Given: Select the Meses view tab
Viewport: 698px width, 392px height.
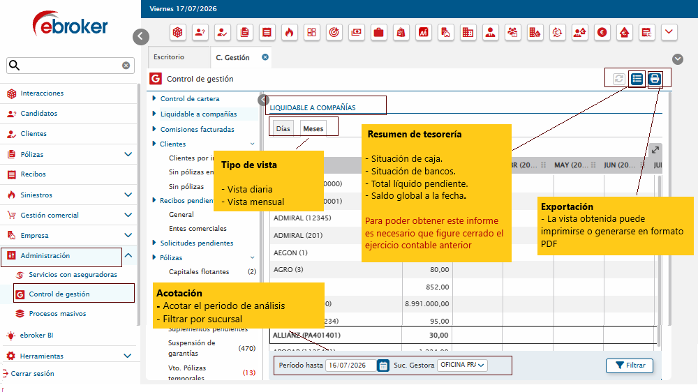Looking at the screenshot, I should [313, 128].
